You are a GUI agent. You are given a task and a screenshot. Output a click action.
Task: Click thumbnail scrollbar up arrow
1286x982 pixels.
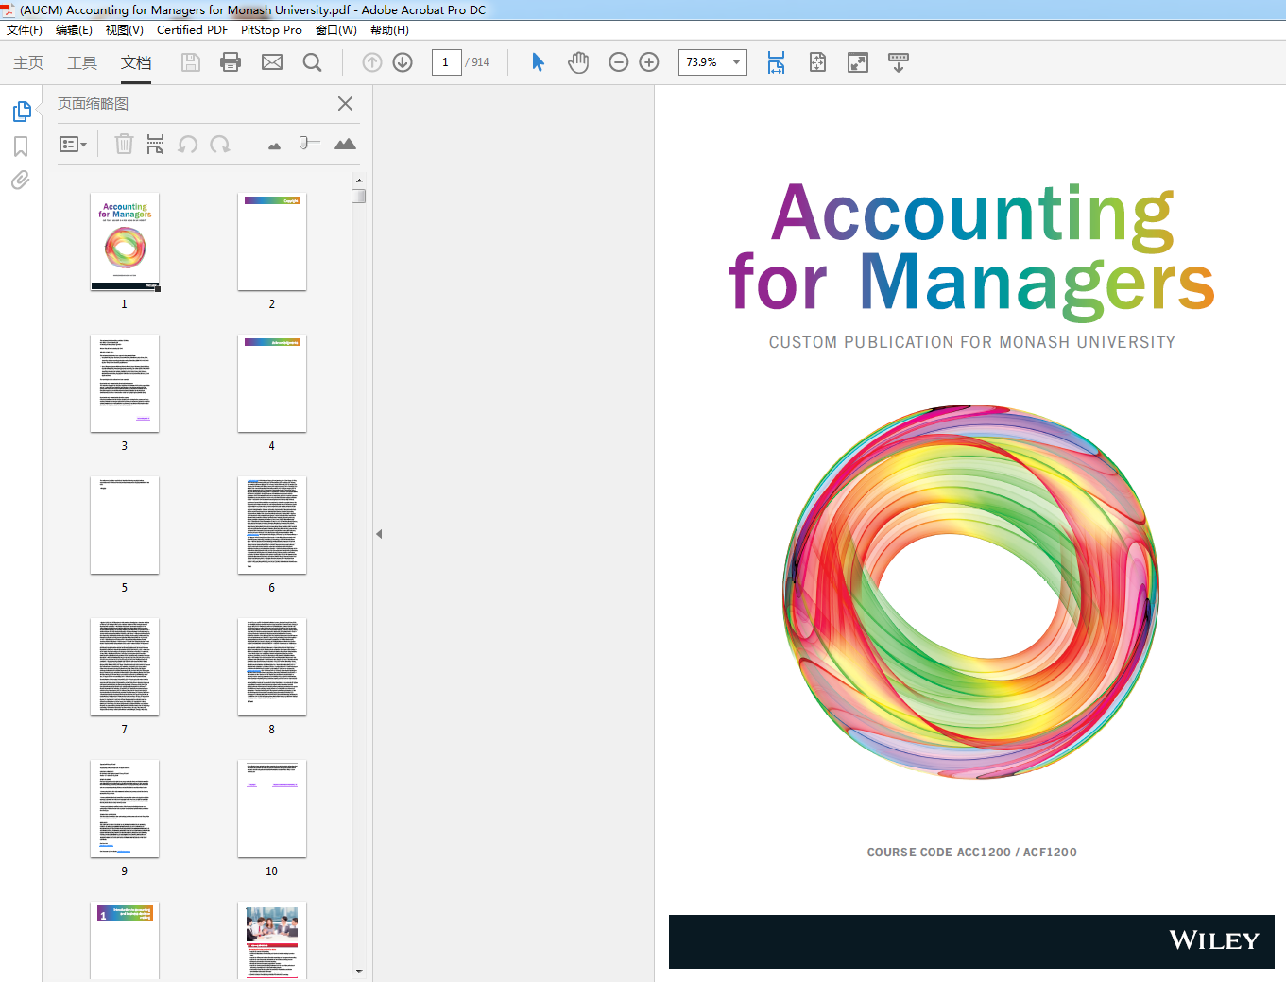tap(359, 180)
